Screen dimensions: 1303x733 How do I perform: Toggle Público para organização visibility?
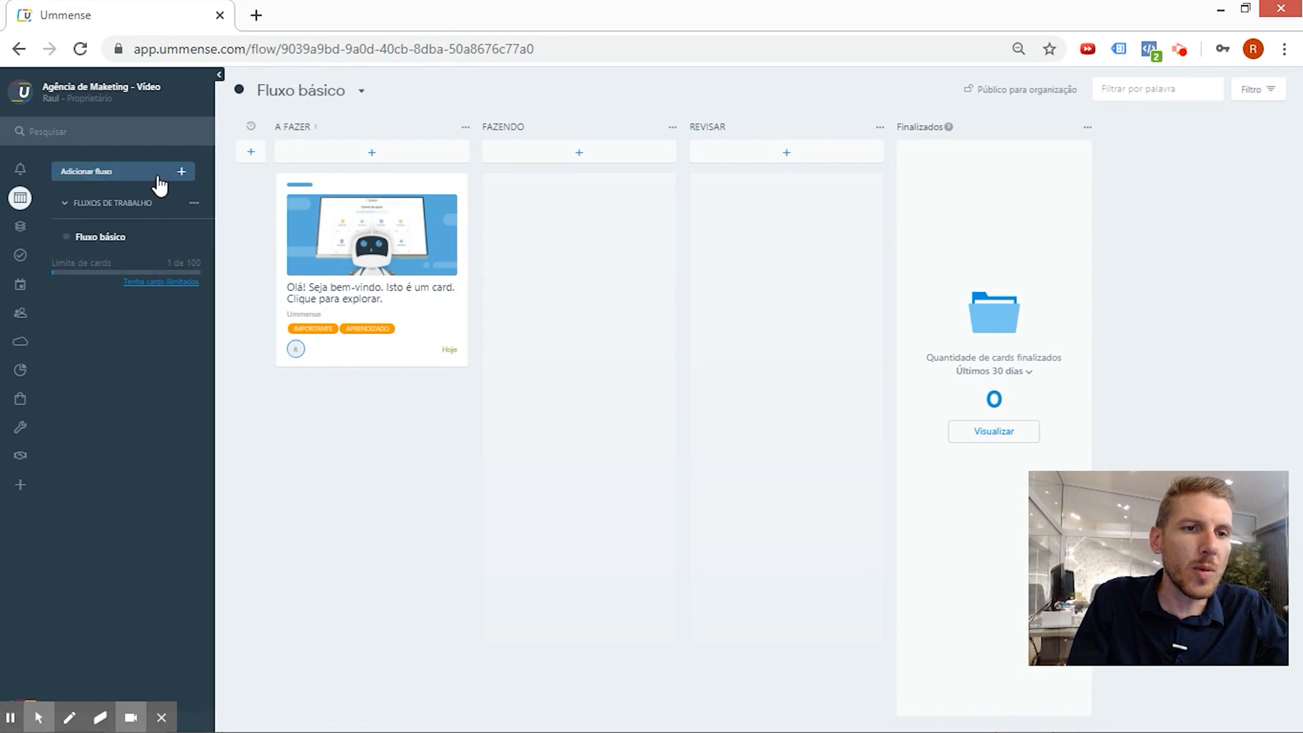(1019, 90)
